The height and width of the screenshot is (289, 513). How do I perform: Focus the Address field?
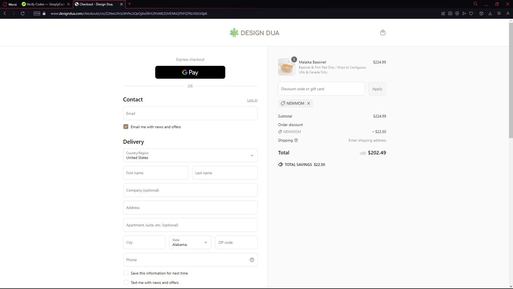coord(190,208)
